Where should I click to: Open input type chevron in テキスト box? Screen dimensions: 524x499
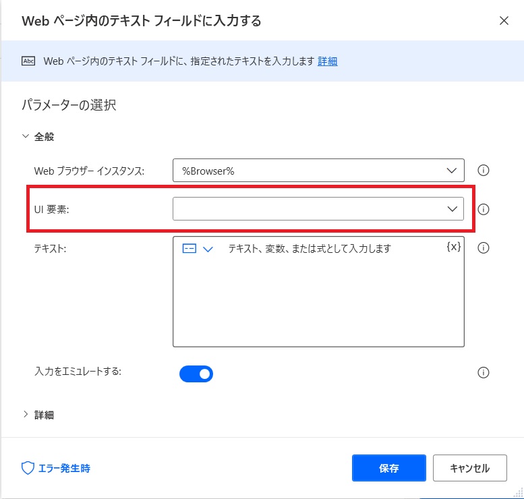pos(208,249)
